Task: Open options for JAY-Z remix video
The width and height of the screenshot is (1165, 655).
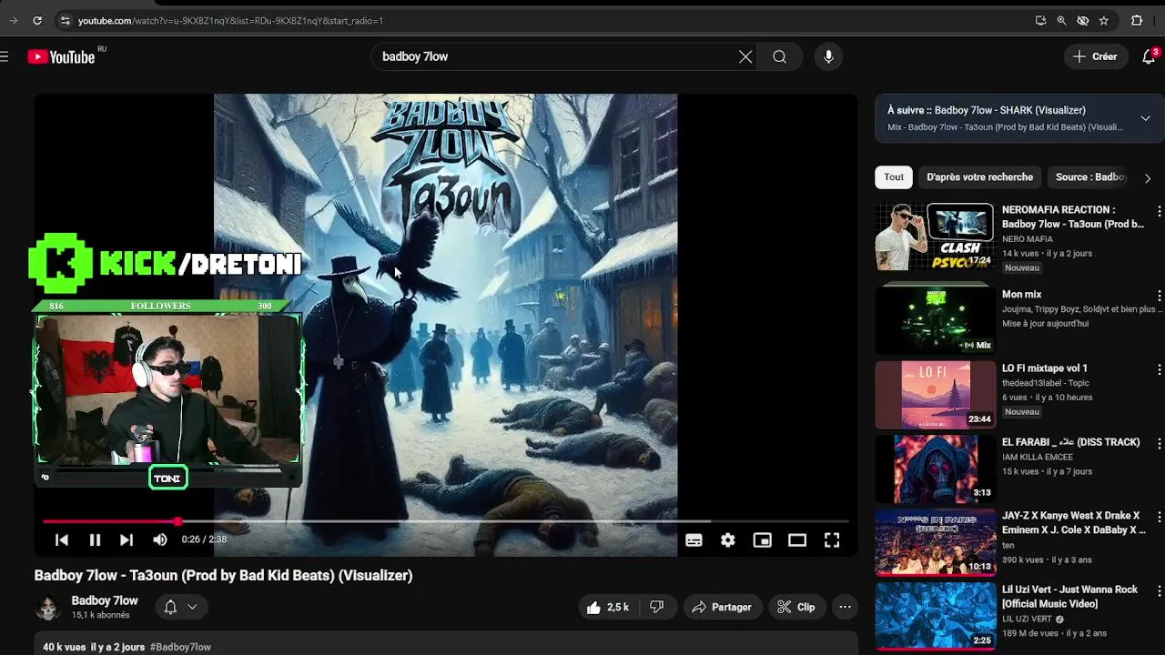Action: pyautogui.click(x=1159, y=517)
